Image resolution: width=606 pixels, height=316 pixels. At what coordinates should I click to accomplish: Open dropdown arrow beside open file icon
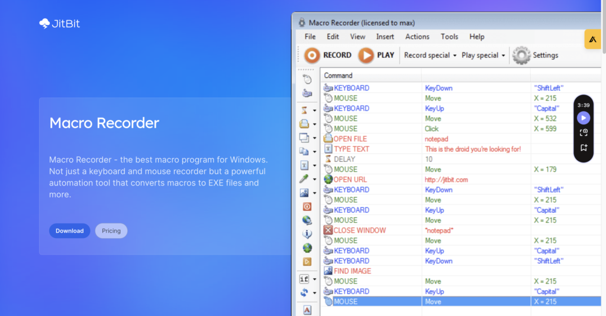click(x=315, y=124)
